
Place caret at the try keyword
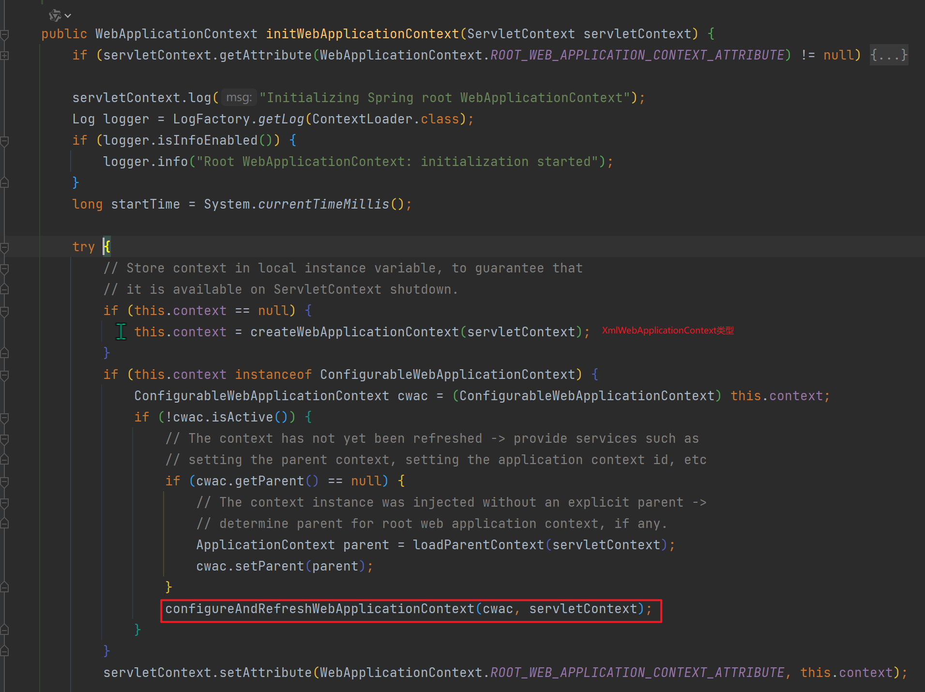click(x=84, y=247)
